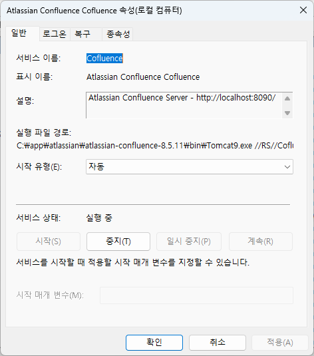Viewport: 314px width, 356px height.
Task: Click the description box up scroll arrow
Action: click(287, 98)
